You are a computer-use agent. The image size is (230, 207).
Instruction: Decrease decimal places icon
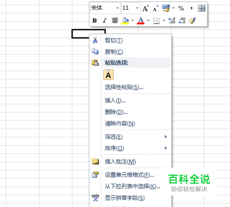tap(182, 20)
